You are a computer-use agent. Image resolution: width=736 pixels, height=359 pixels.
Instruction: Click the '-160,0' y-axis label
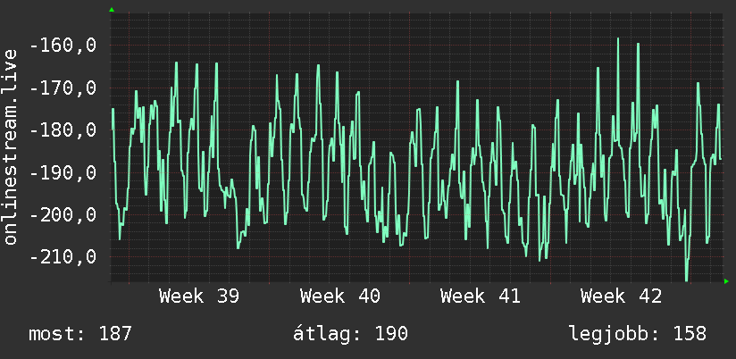(63, 46)
